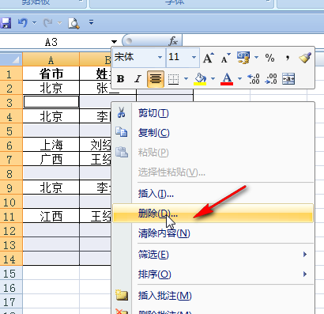Select 插入批注(M) context menu entry

165,296
